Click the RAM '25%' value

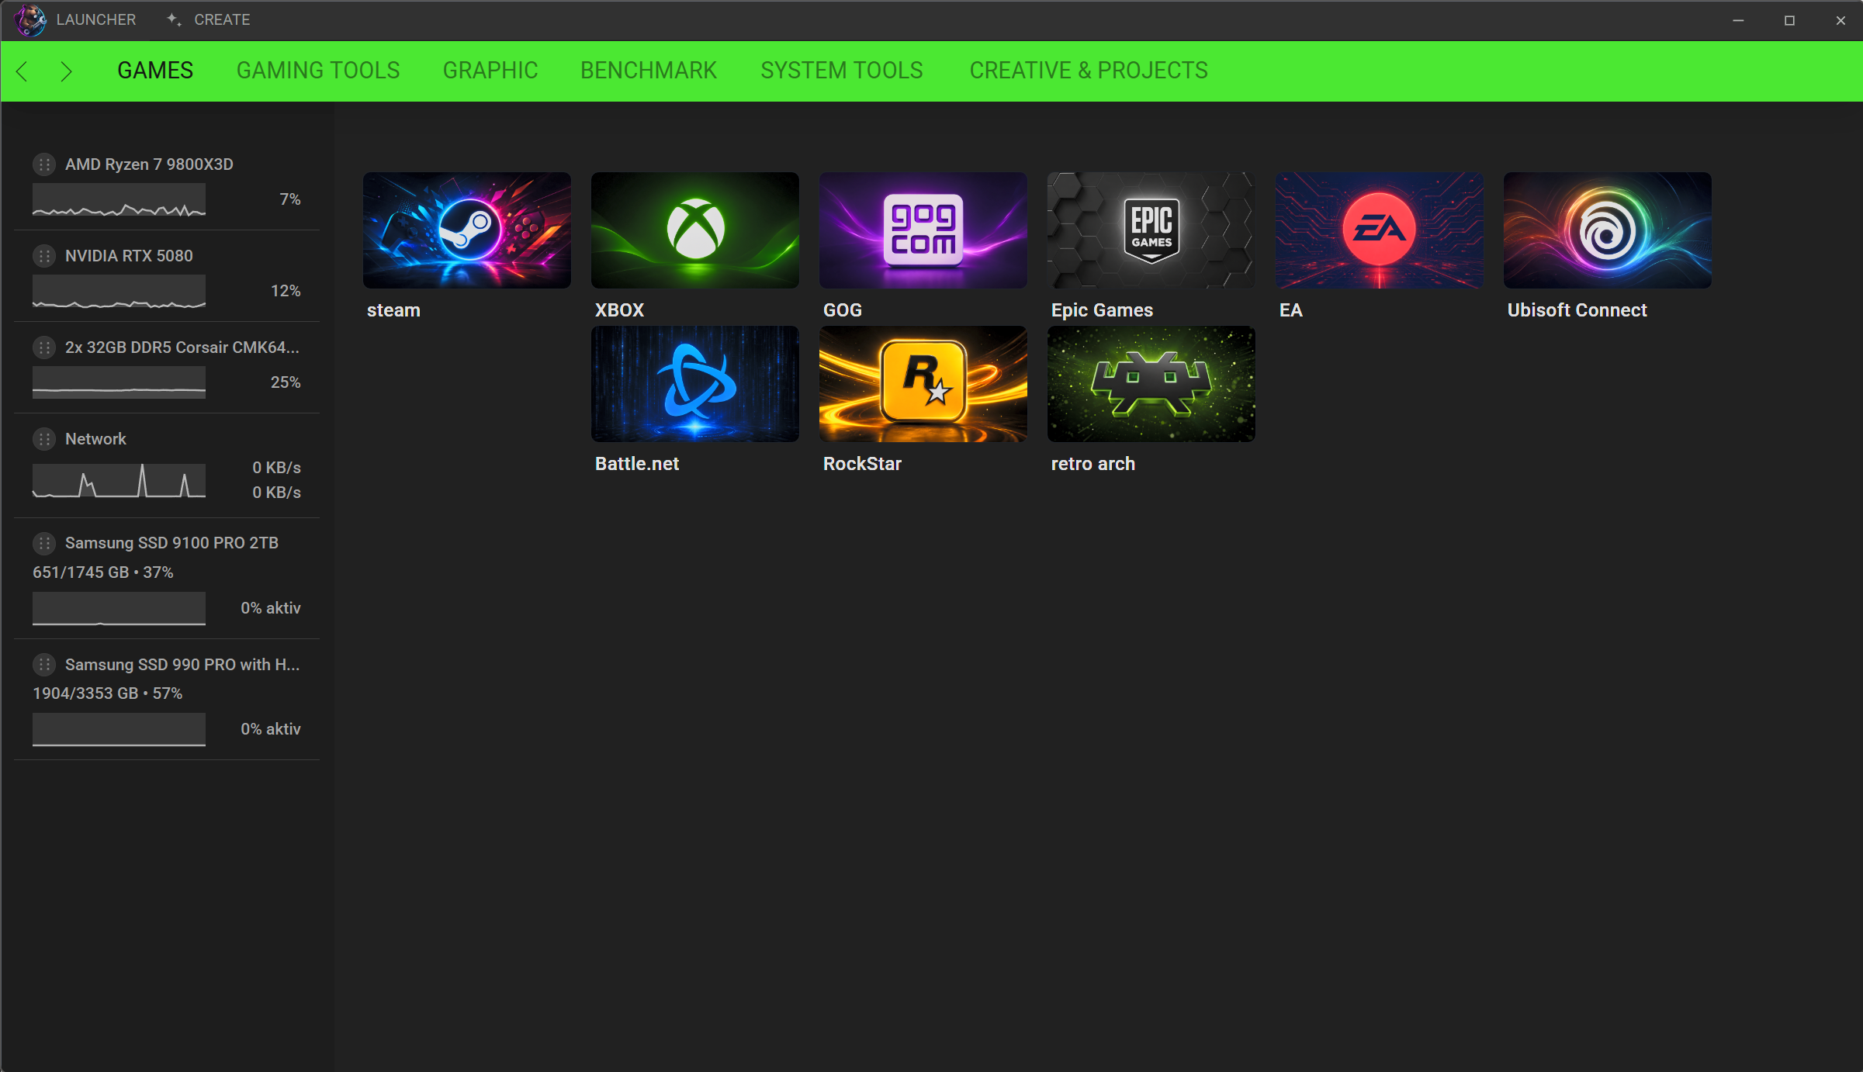pyautogui.click(x=286, y=382)
